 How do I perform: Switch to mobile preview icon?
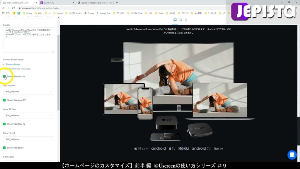(185, 20)
